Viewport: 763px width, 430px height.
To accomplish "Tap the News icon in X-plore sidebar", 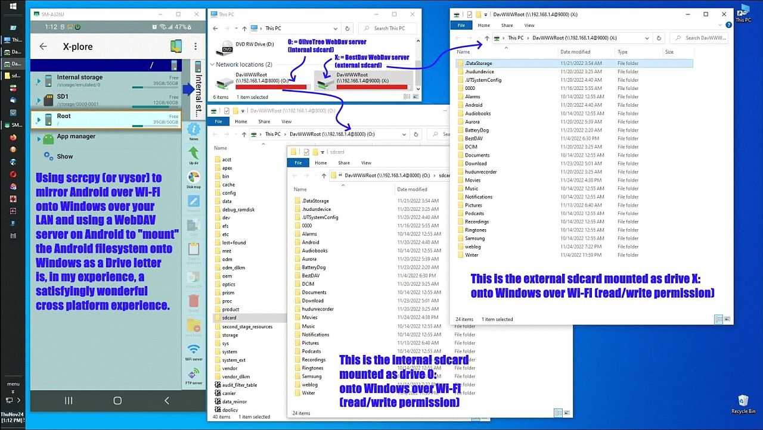I will point(194,132).
